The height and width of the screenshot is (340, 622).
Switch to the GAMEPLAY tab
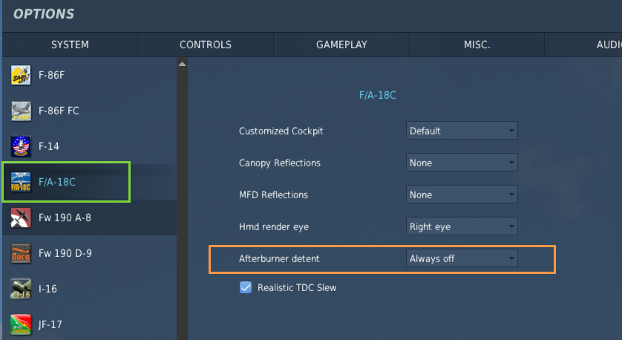coord(341,45)
